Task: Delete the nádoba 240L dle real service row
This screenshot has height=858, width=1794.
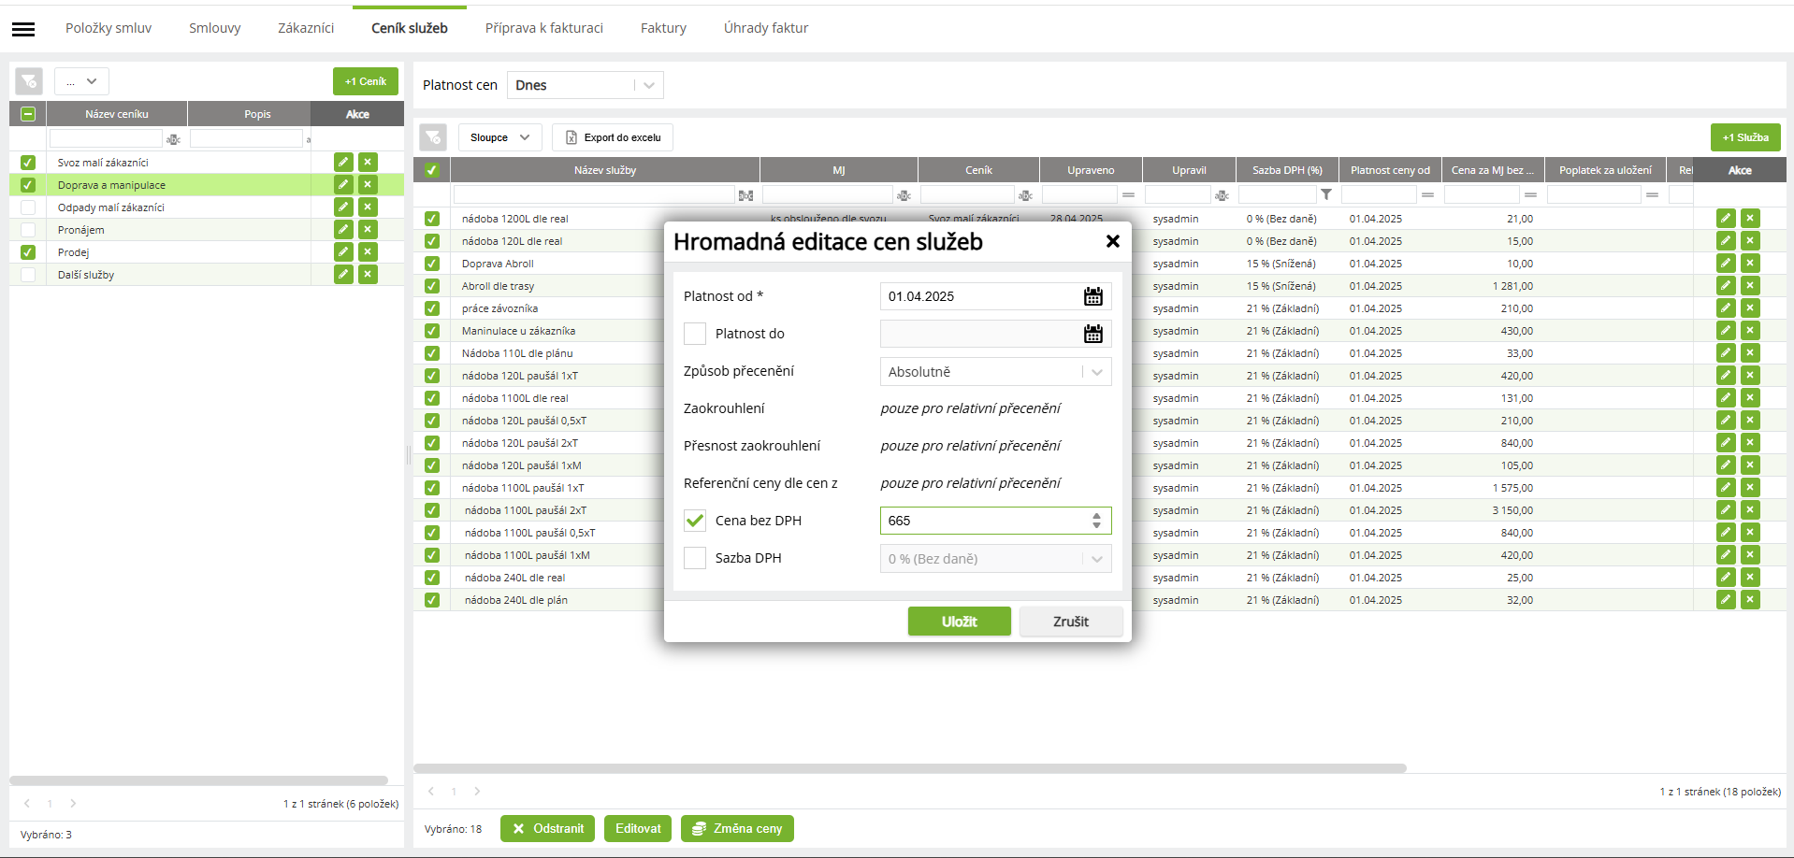Action: [1751, 577]
